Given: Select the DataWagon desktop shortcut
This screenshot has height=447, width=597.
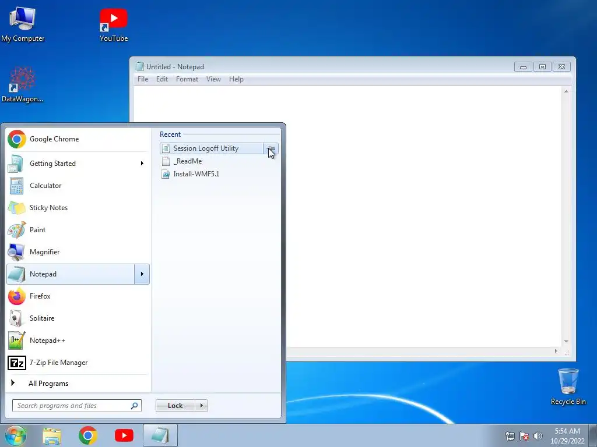Looking at the screenshot, I should [x=23, y=84].
